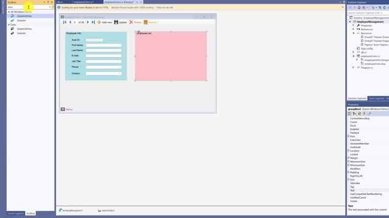Click the Add new toolbar button
This screenshot has width=389, height=218.
105,22
